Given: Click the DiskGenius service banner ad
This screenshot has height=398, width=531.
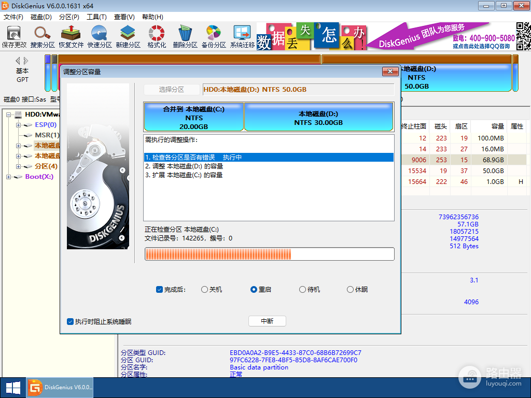Looking at the screenshot, I should [x=441, y=36].
